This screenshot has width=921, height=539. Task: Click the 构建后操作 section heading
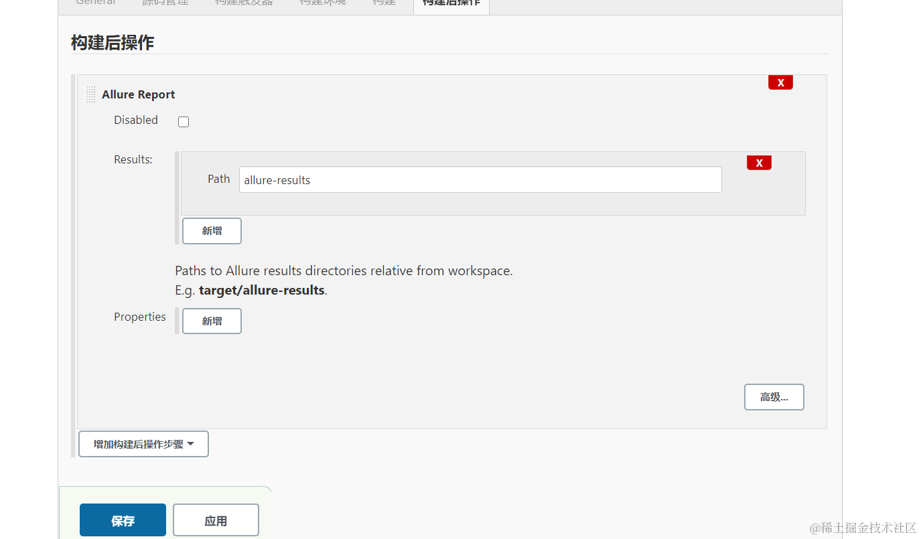pos(113,43)
